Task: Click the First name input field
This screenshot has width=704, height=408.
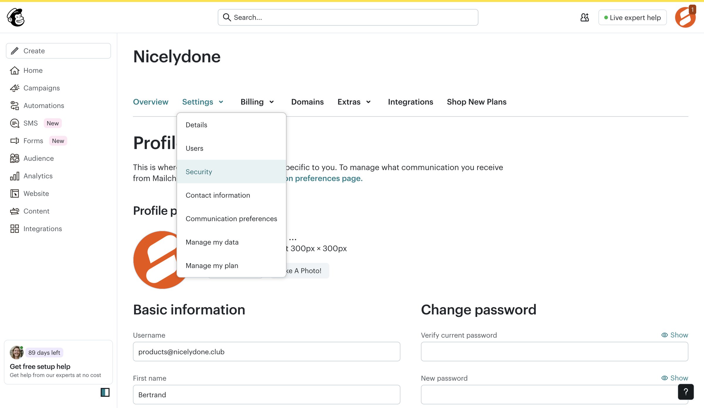Action: pyautogui.click(x=266, y=395)
